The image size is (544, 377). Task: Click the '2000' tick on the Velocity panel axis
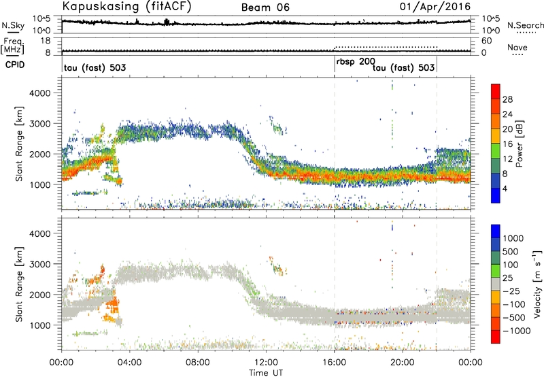(x=39, y=295)
